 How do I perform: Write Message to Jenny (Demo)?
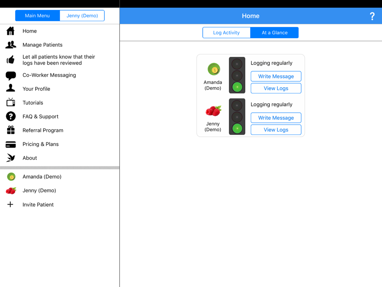[276, 118]
